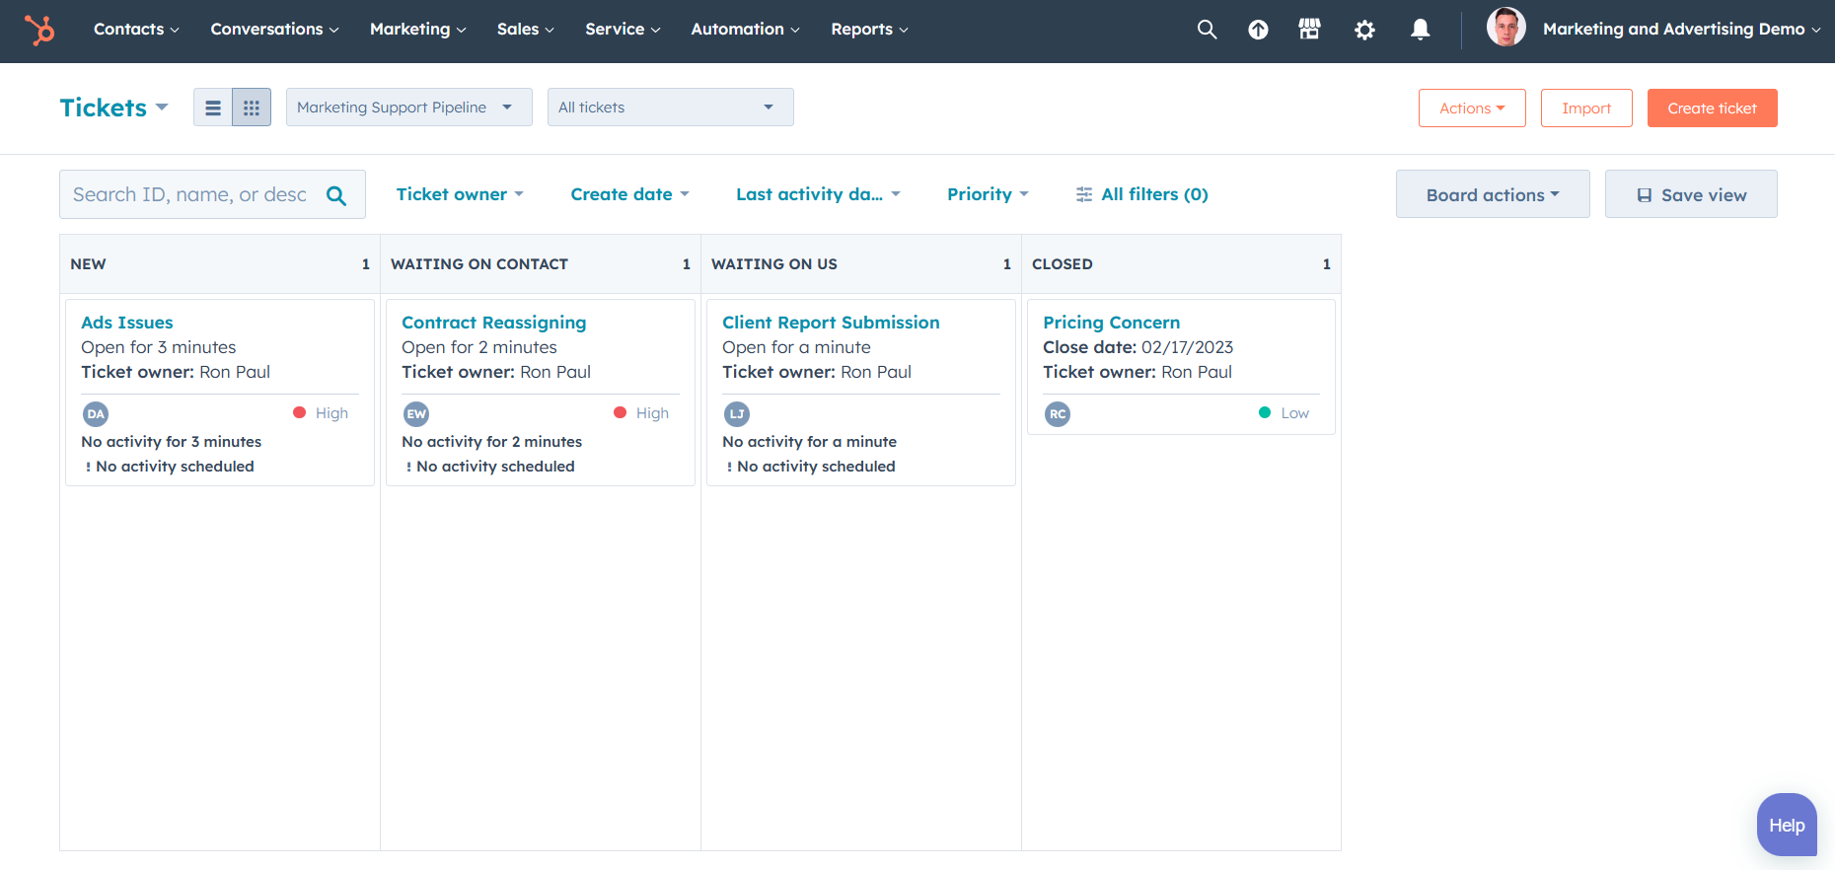Click red High priority dot on Ads Issues

299,412
